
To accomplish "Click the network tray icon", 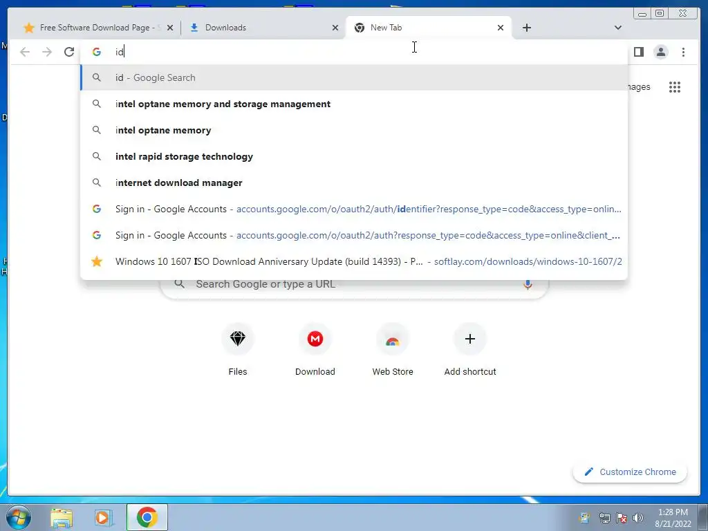I will (x=604, y=518).
